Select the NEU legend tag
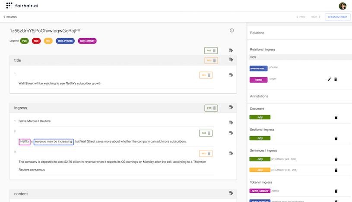 [48, 41]
